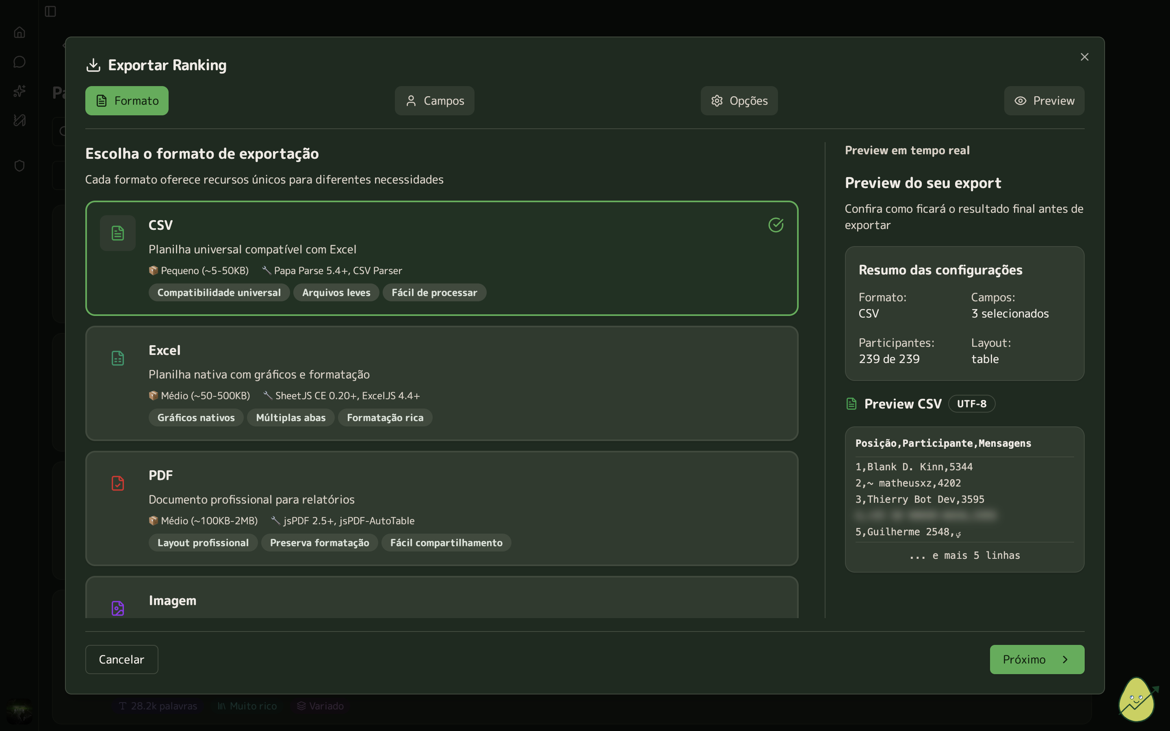1170x731 pixels.
Task: Click the UTF-8 encoding badge
Action: coord(971,404)
